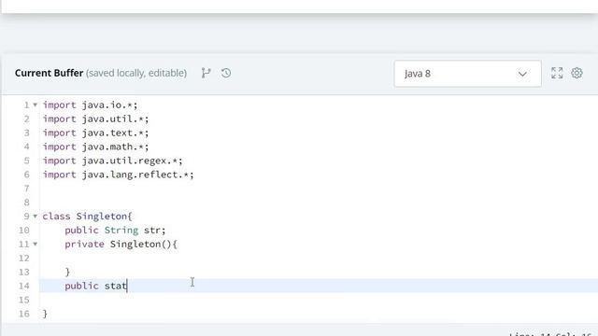The width and height of the screenshot is (598, 336).
Task: Click on "public stat" text in line 14
Action: (x=95, y=286)
